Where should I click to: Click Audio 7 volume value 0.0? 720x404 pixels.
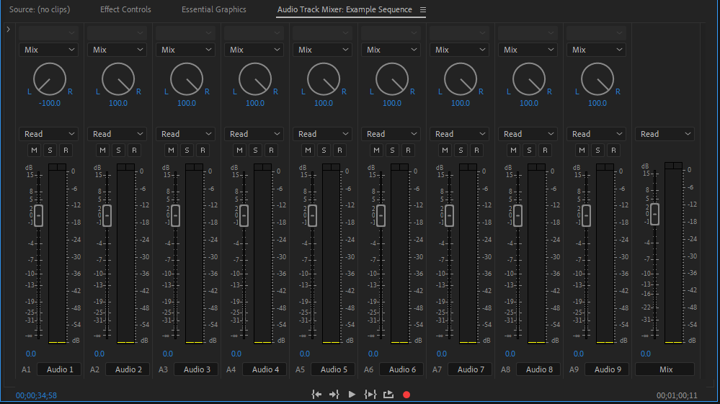[442, 354]
